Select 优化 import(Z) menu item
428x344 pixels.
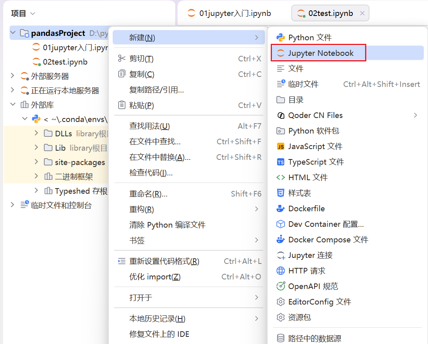(x=189, y=277)
